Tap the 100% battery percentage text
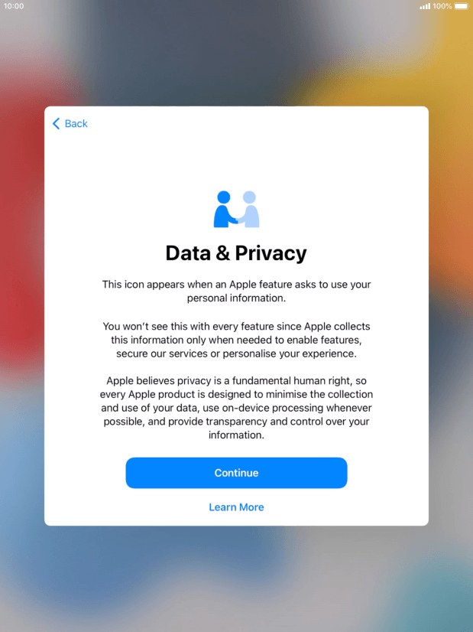Viewport: 473px width, 632px height. click(x=442, y=6)
